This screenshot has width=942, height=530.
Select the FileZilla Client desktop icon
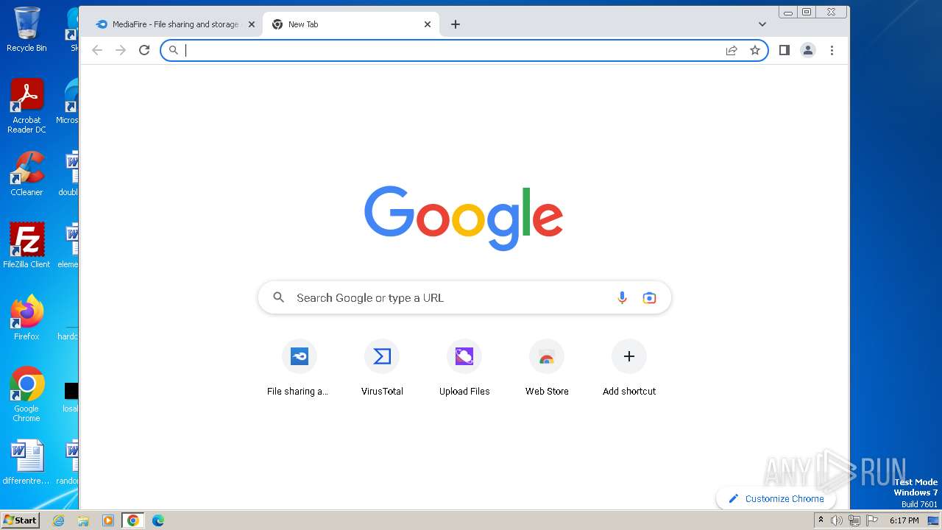(26, 246)
